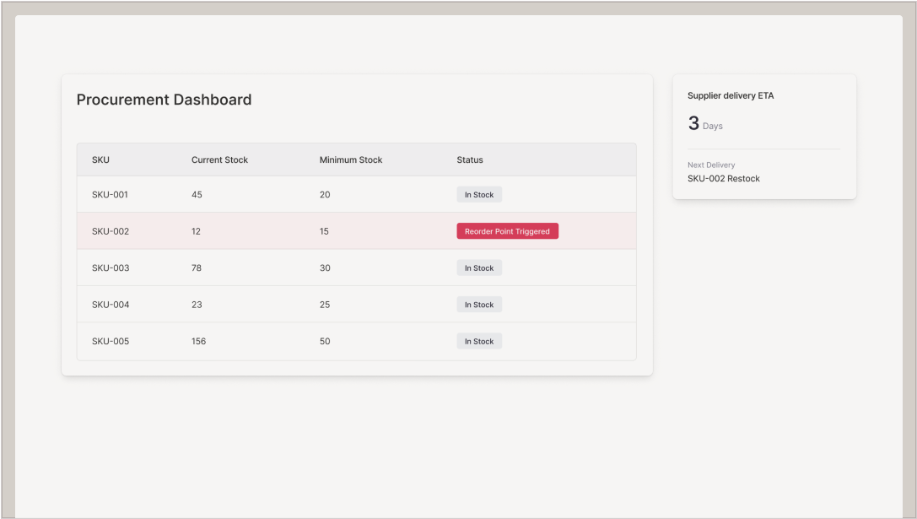Image resolution: width=917 pixels, height=519 pixels.
Task: Select the SKU column header
Action: click(100, 159)
